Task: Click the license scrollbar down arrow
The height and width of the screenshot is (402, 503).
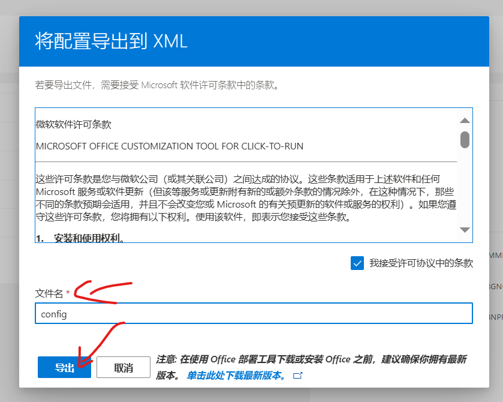Action: (x=465, y=230)
